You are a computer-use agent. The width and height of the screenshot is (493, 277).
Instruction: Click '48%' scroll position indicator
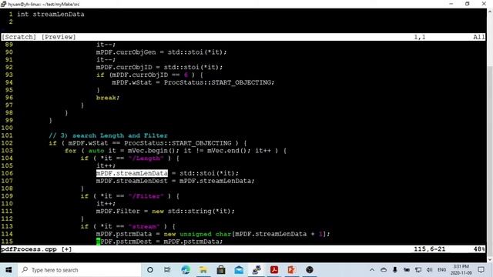479,249
